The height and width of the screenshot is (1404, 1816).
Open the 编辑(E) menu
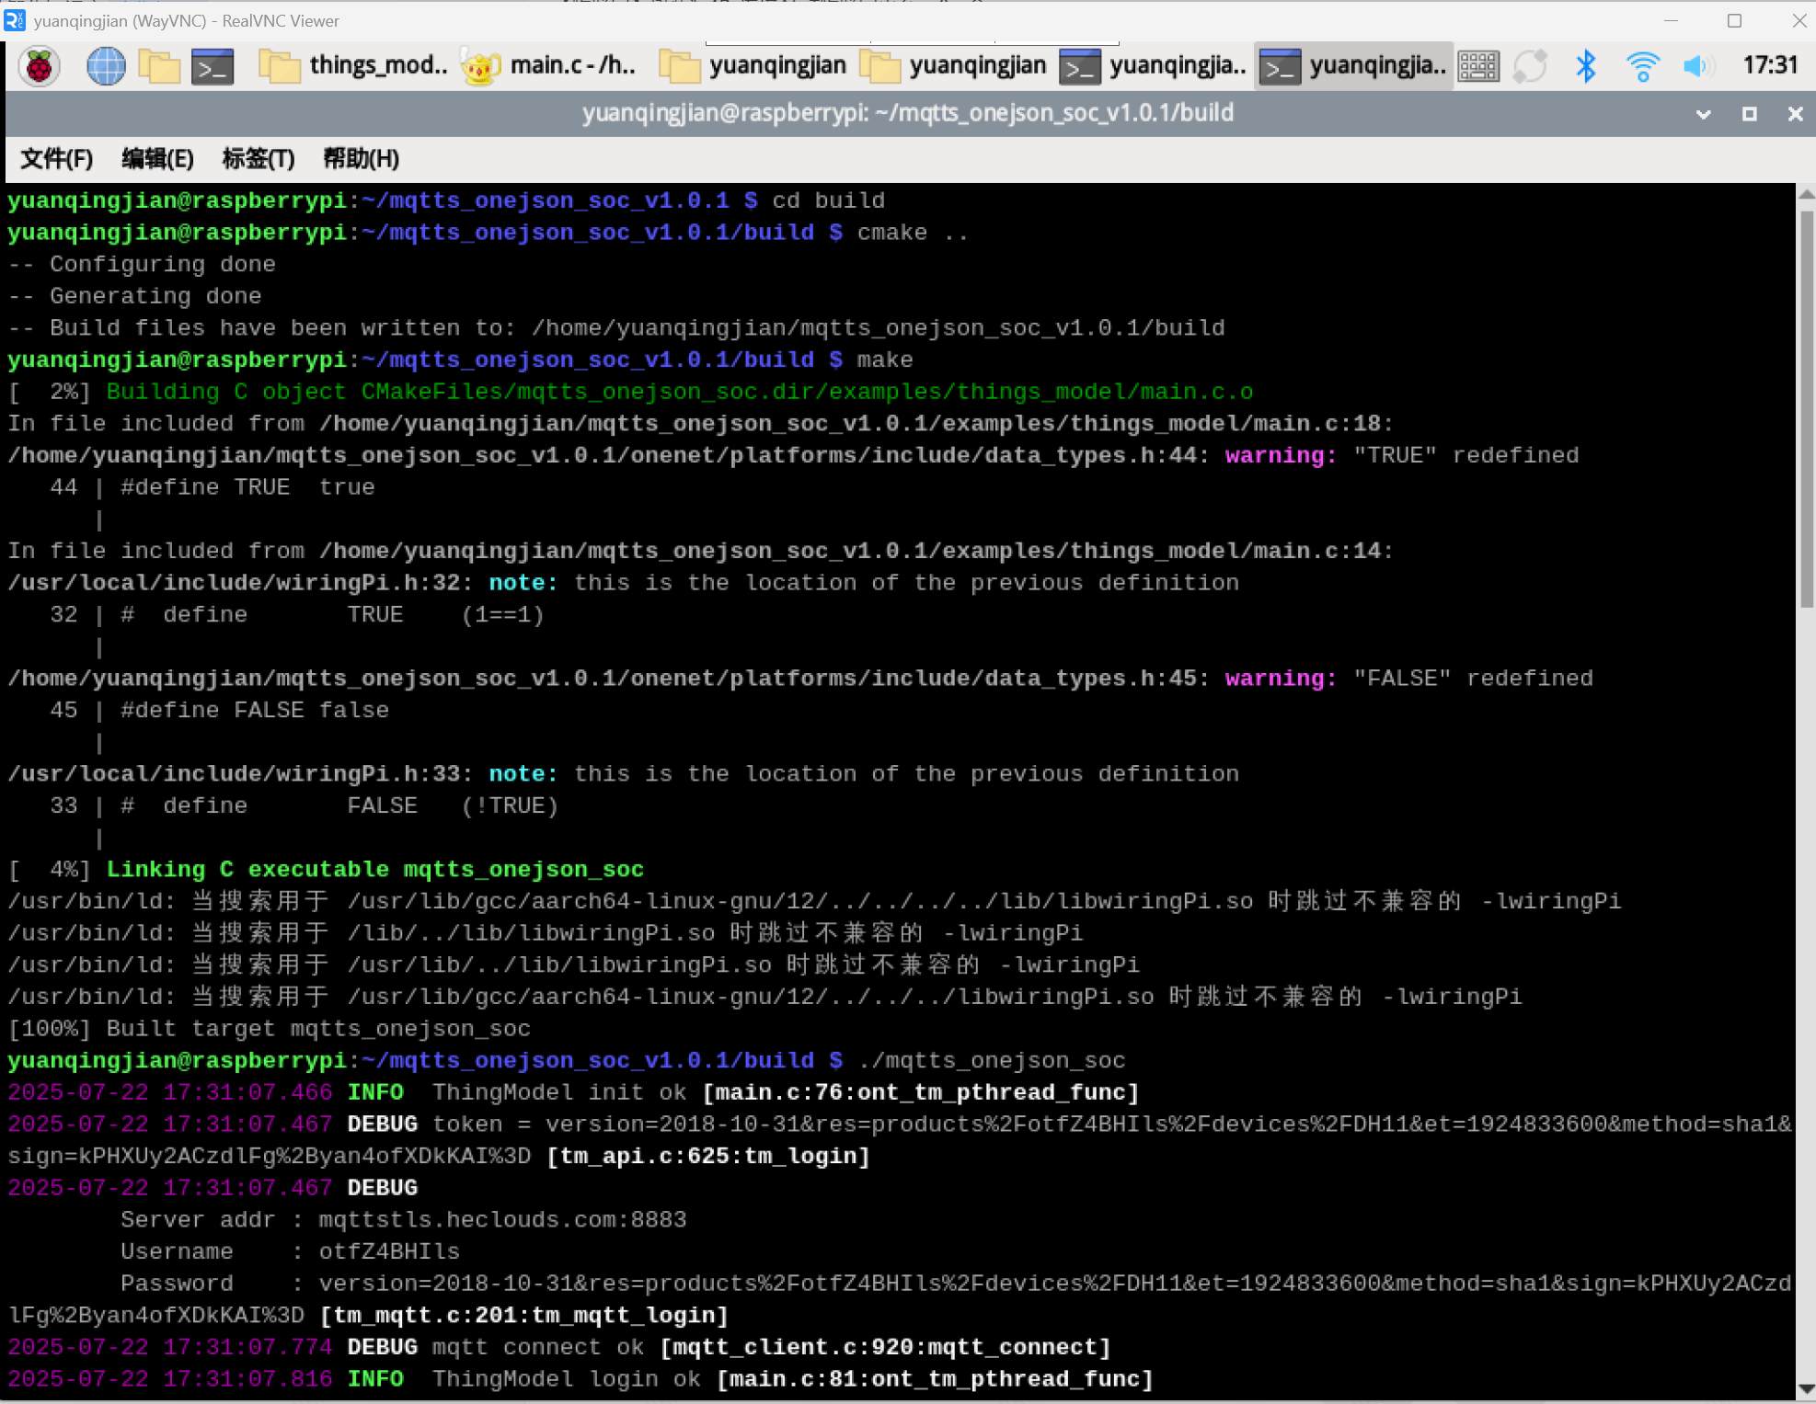pyautogui.click(x=157, y=159)
